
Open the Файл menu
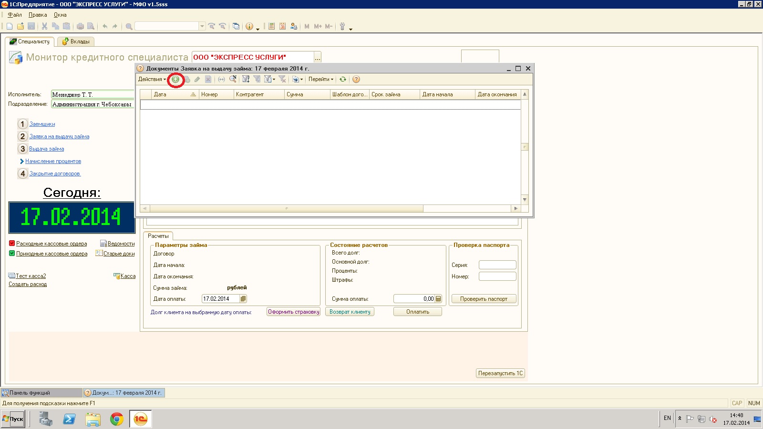15,15
